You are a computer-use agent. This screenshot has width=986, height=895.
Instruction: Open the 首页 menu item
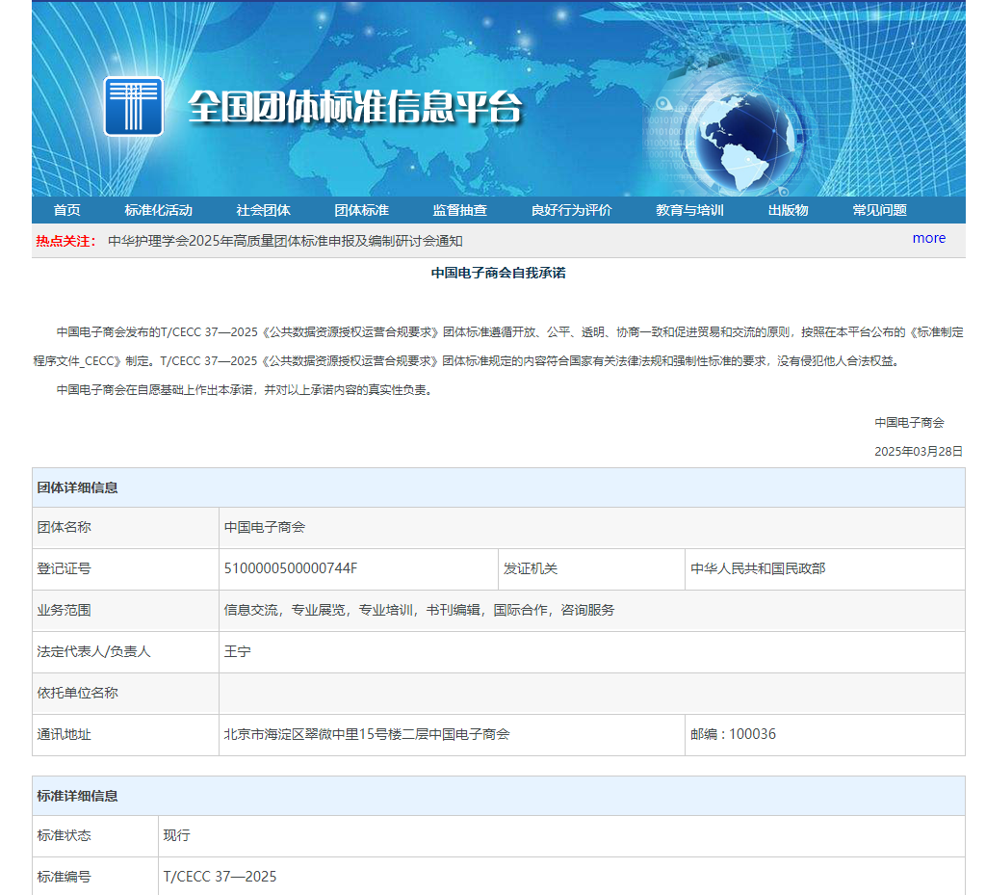tap(67, 210)
